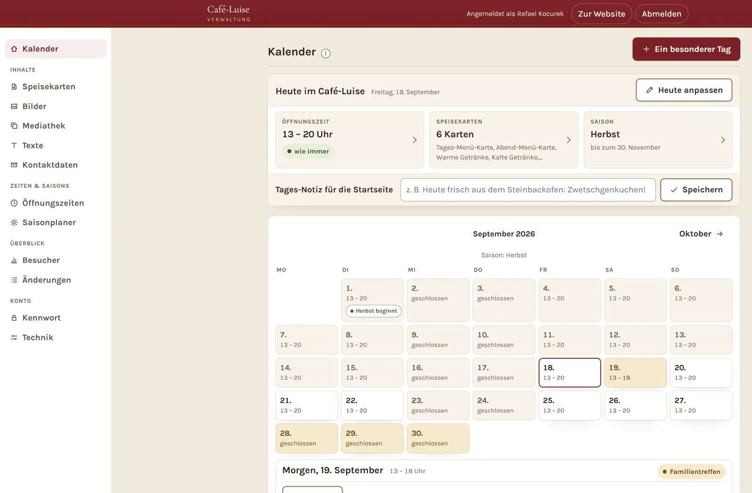Click the Öffnungszeiten clock icon

point(14,203)
